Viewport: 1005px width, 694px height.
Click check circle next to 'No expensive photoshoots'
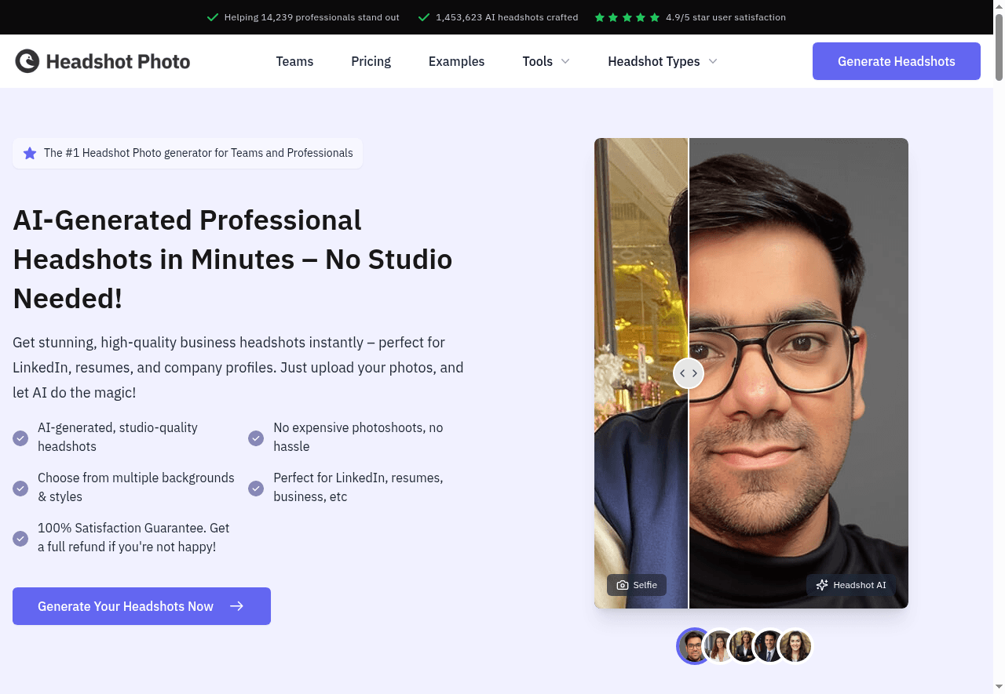click(x=256, y=438)
